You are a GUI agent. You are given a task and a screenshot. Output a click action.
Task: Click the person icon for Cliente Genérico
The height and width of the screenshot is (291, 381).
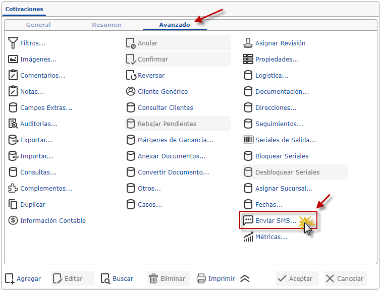pos(131,91)
